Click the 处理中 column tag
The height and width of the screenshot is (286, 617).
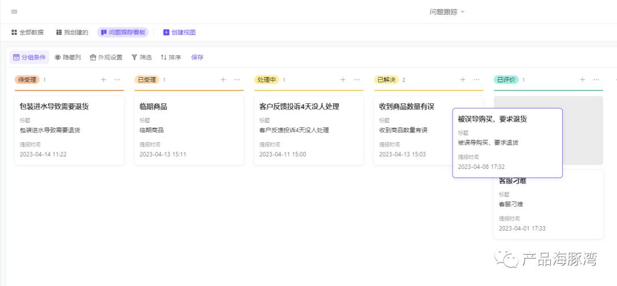(x=266, y=80)
